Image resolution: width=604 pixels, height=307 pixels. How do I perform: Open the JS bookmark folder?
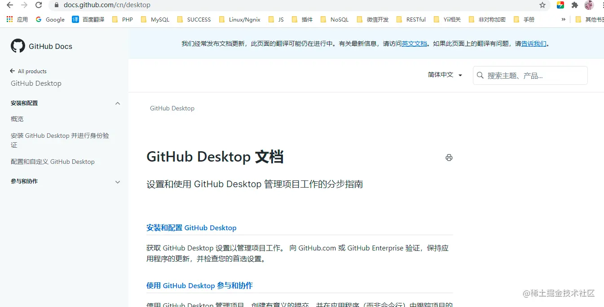pos(276,19)
